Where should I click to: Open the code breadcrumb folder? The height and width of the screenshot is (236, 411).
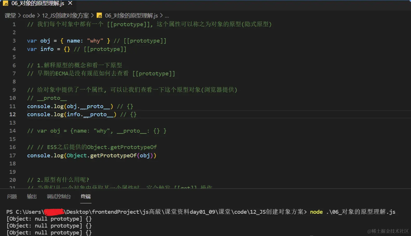point(29,16)
